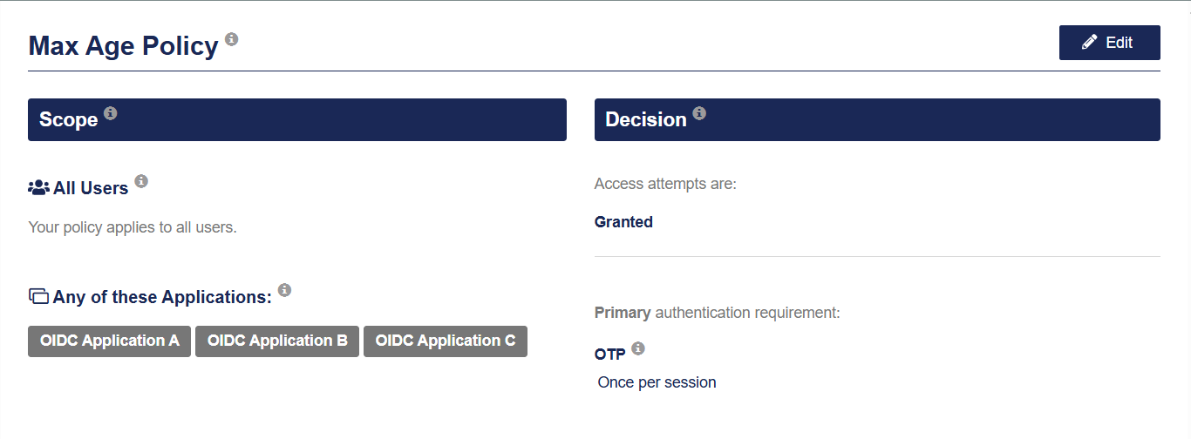Click the pencil icon in Edit button
Image resolution: width=1191 pixels, height=439 pixels.
[x=1089, y=43]
